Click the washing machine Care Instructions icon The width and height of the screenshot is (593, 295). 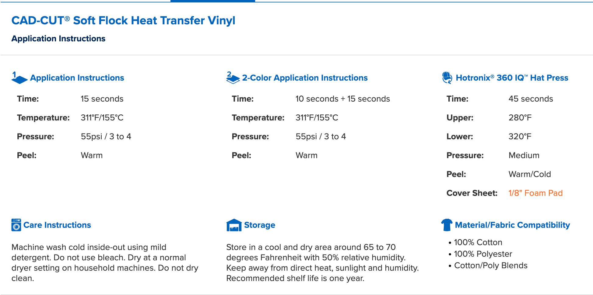(x=16, y=225)
